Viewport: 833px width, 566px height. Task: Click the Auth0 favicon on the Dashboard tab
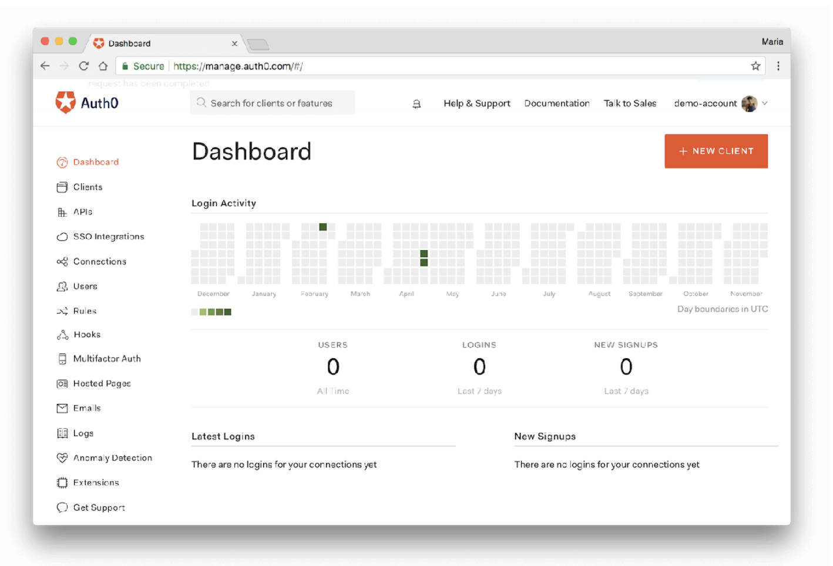point(99,43)
